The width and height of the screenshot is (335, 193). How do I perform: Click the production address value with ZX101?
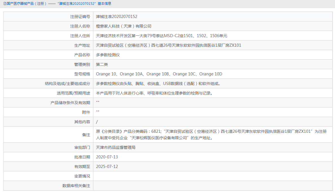tap(168, 45)
